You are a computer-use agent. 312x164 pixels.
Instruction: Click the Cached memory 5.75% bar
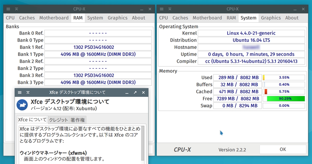coord(284,92)
